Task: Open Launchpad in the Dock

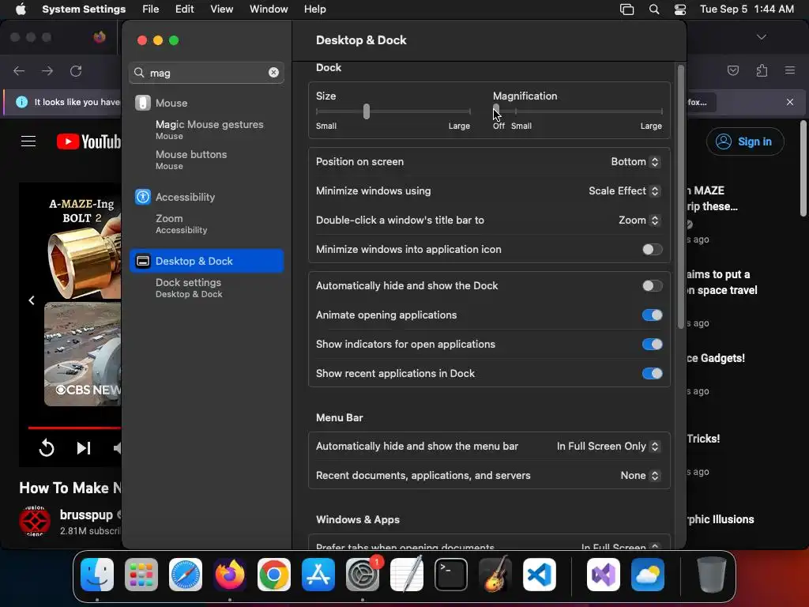Action: pos(141,575)
